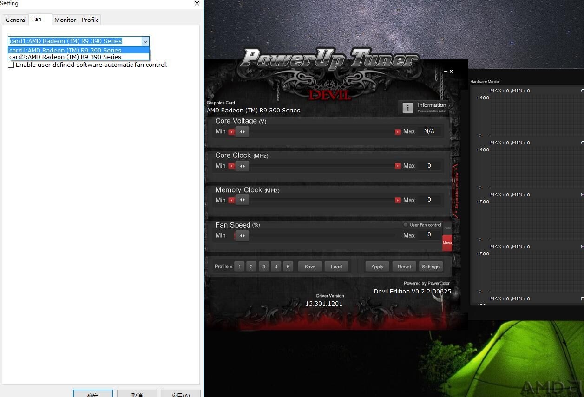This screenshot has height=397, width=584.
Task: Select profile 4 button
Action: click(x=276, y=267)
